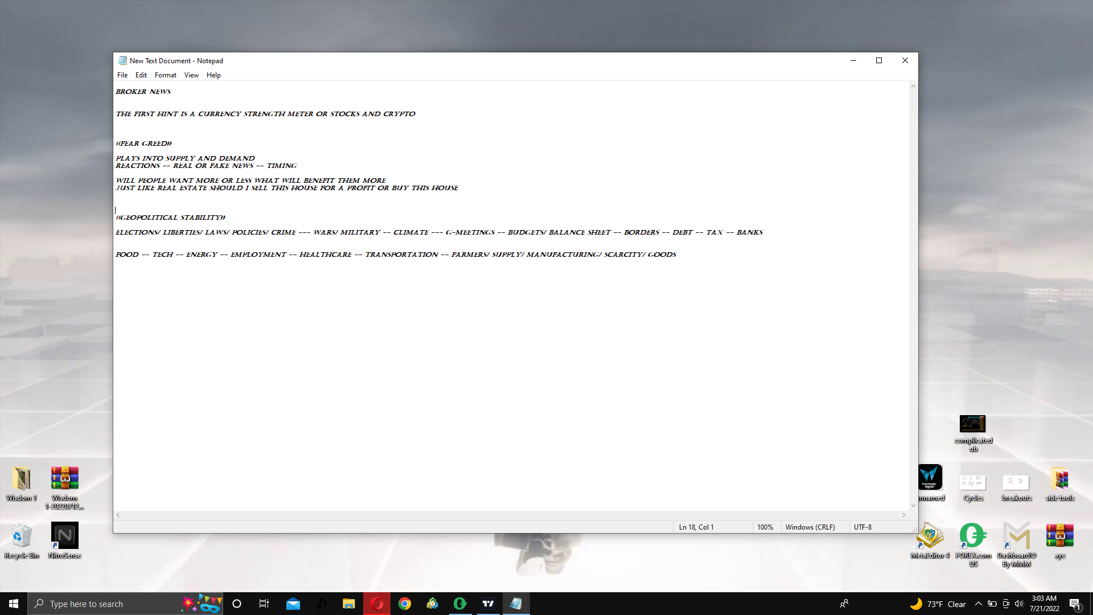The height and width of the screenshot is (615, 1093).
Task: Open Notepad's Help menu
Action: [213, 75]
